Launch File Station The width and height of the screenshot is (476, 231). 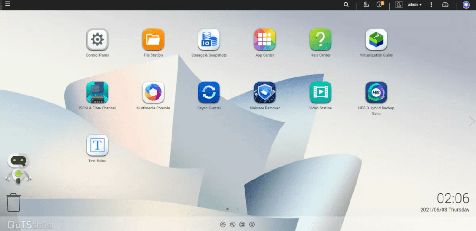(x=153, y=40)
